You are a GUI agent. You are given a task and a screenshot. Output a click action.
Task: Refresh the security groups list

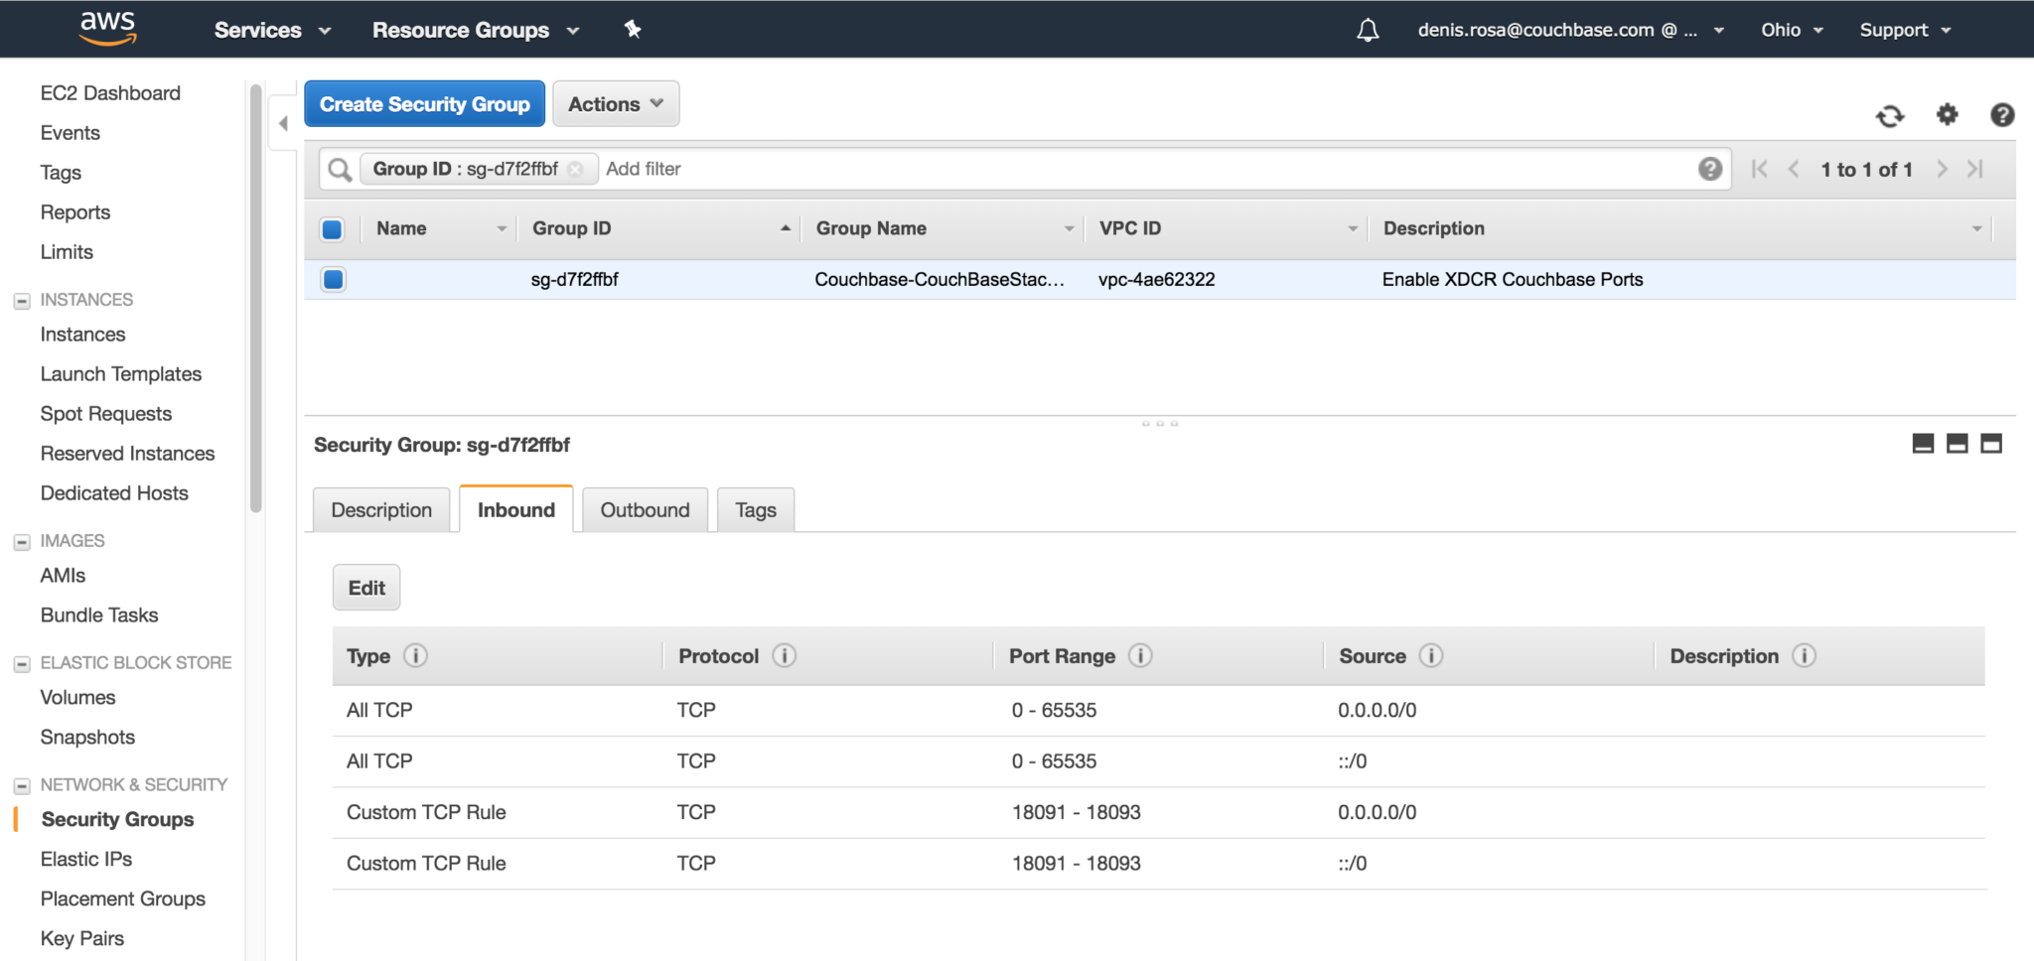1890,116
